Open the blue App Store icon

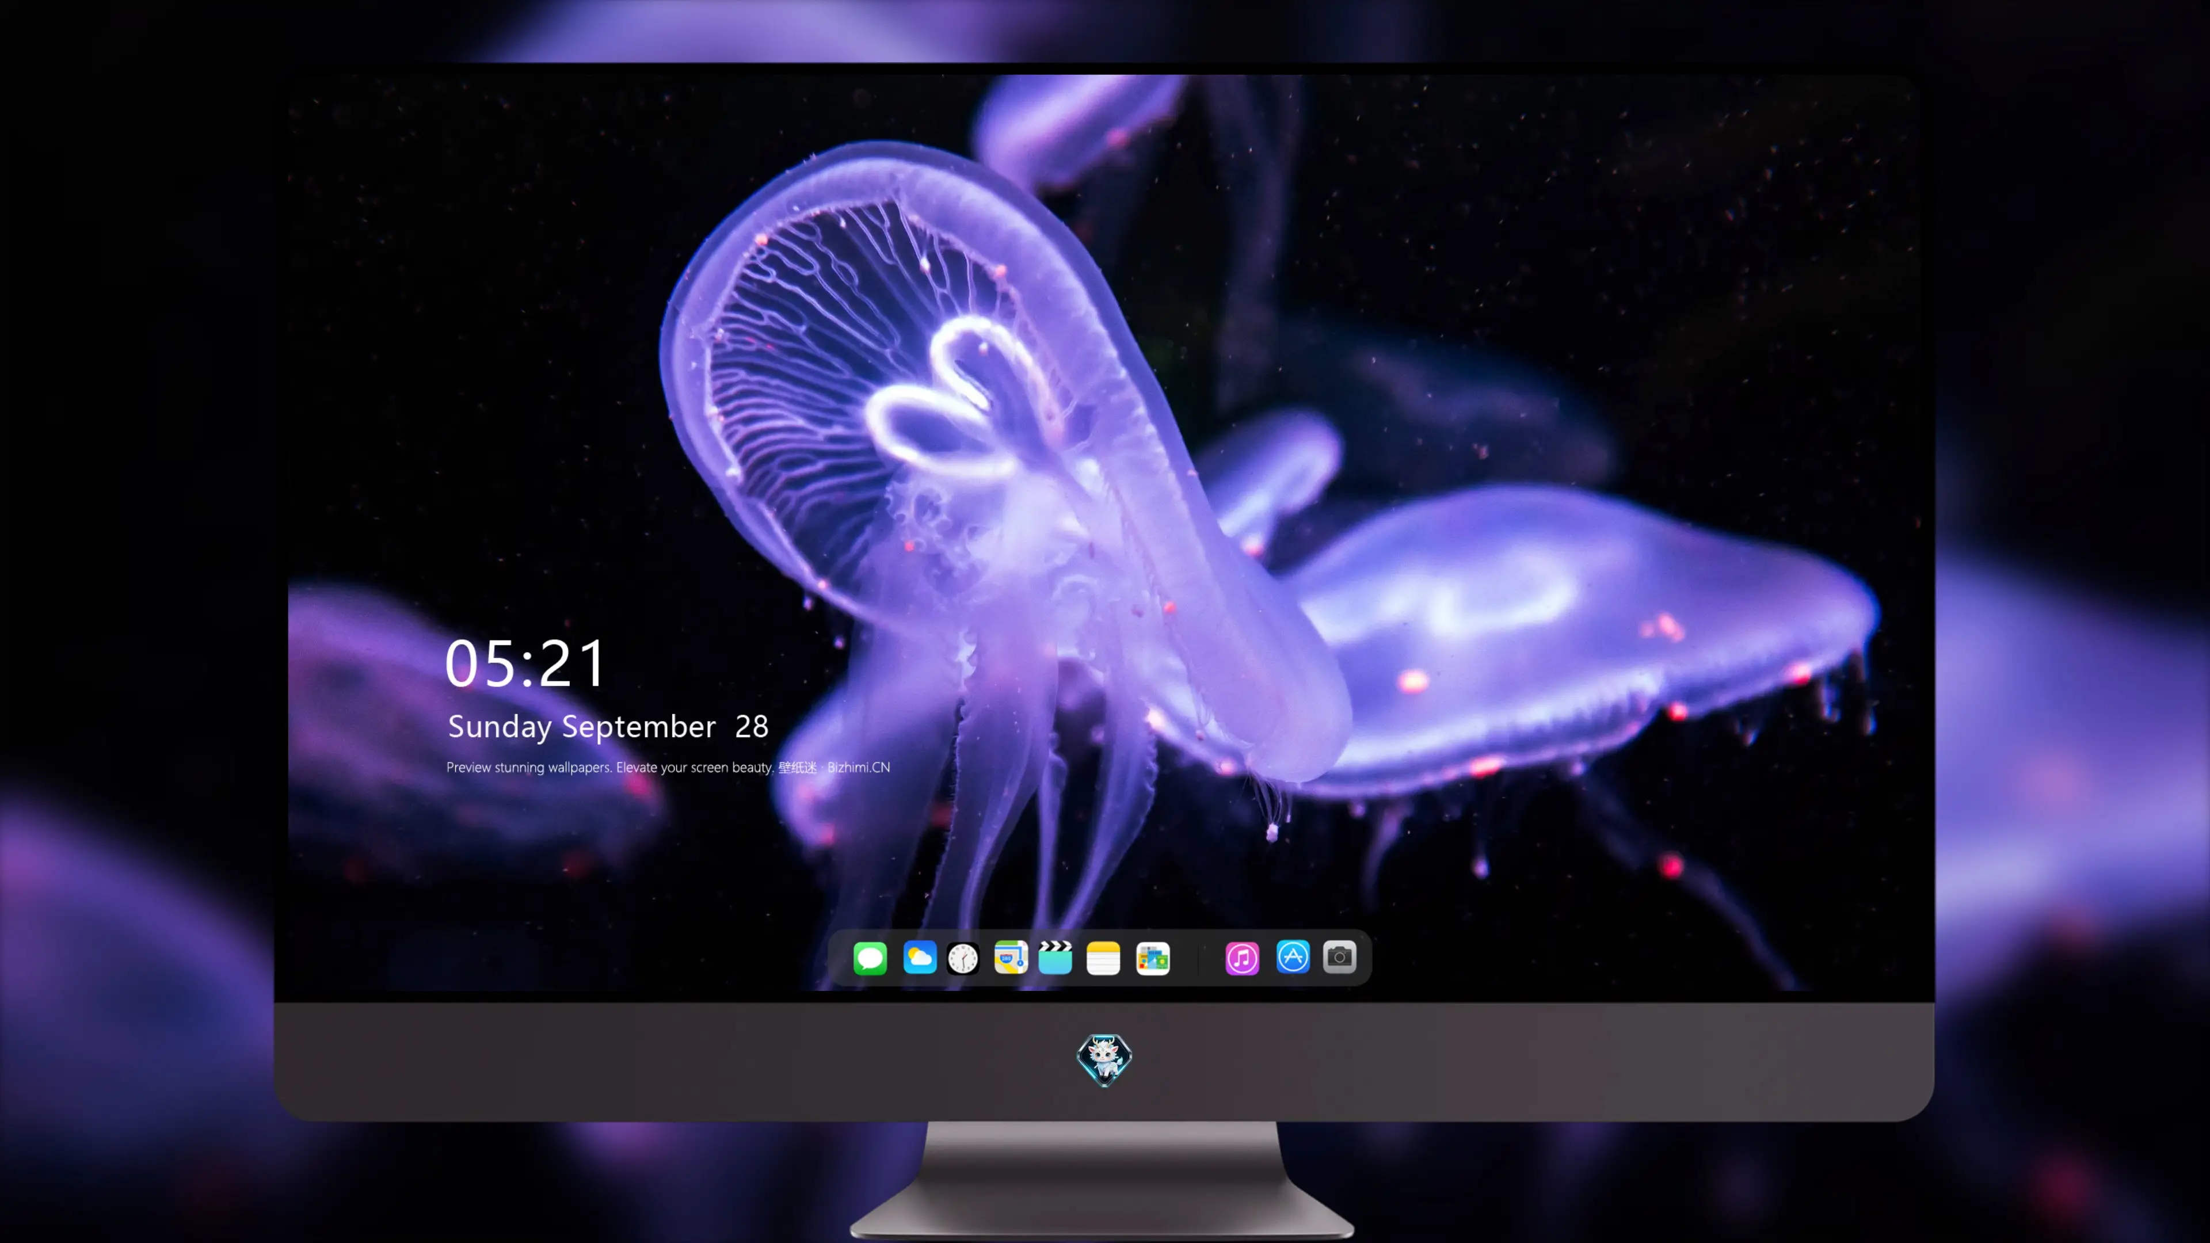(1293, 956)
